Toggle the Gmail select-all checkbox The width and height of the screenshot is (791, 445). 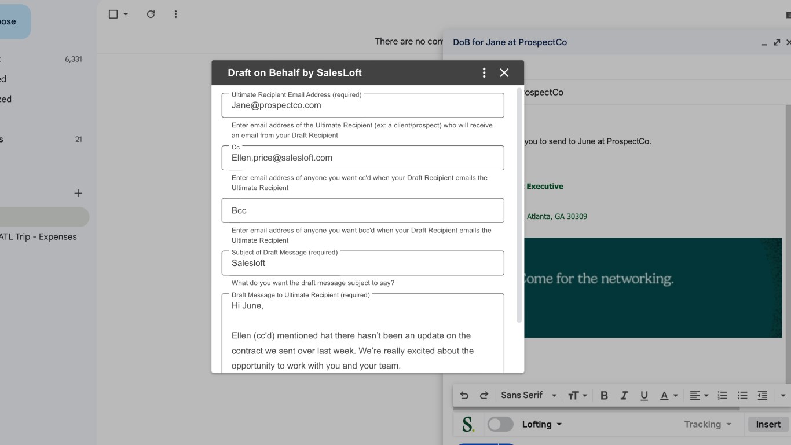pyautogui.click(x=113, y=14)
